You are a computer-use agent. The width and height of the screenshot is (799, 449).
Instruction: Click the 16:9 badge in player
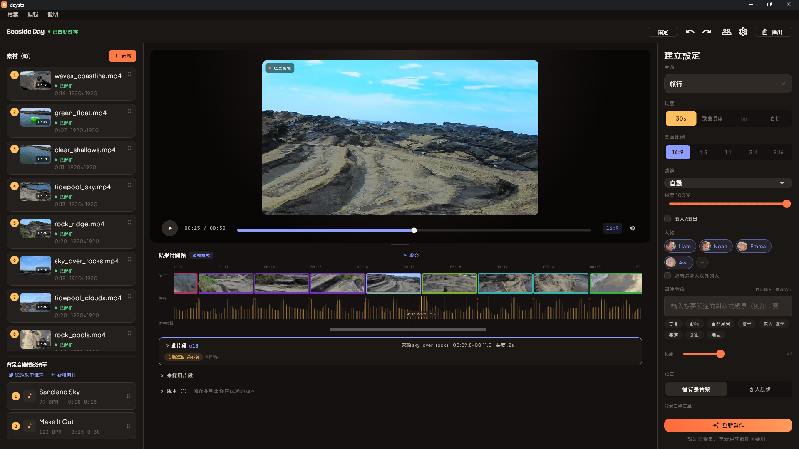612,228
